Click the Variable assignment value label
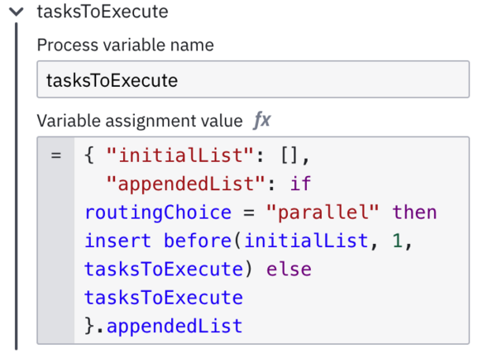 (x=140, y=121)
